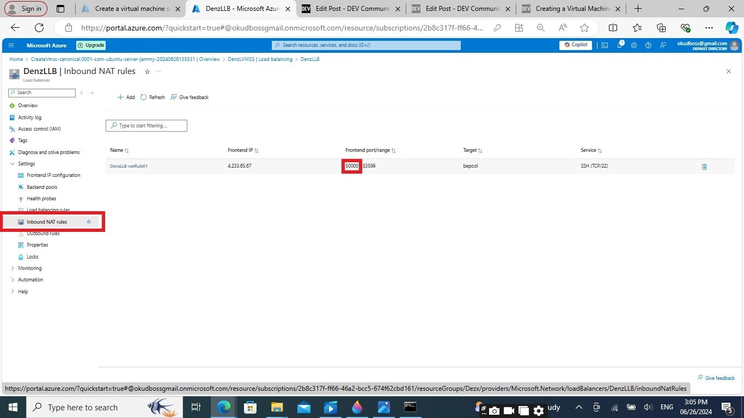
Task: Sort table by Name column
Action: [x=119, y=150]
